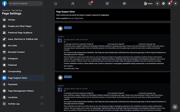The image size is (180, 112).
Task: Open Featured setting
Action: coord(22,65)
